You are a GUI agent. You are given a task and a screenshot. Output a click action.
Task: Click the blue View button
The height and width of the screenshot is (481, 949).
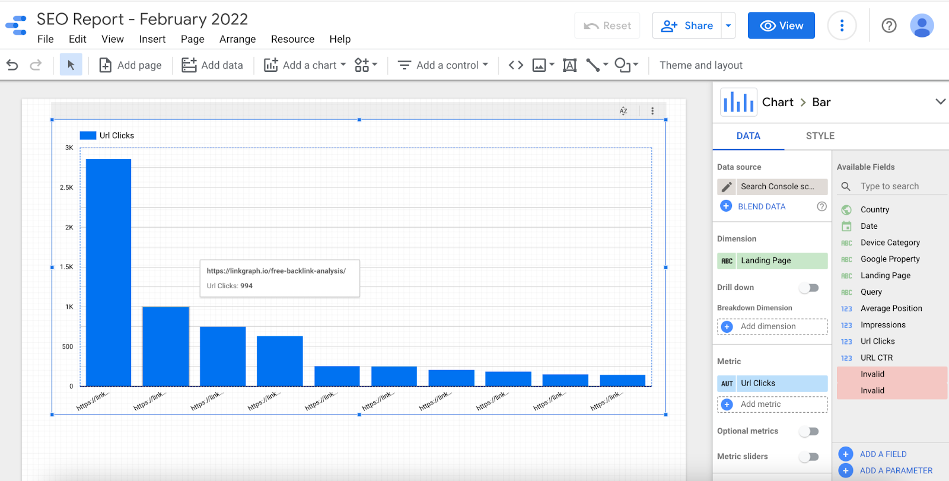(781, 26)
